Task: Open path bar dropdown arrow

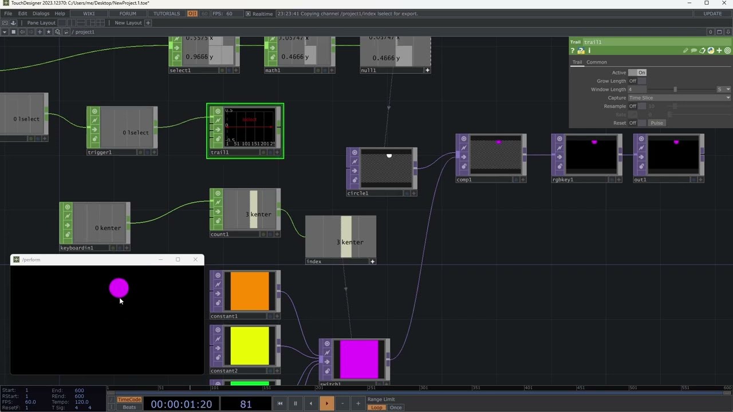Action: (5, 32)
